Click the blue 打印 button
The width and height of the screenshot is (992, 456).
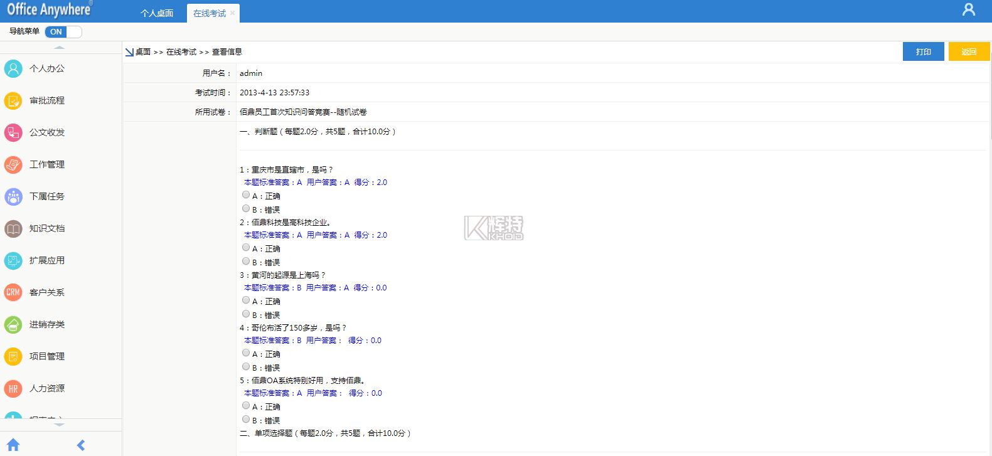[923, 51]
